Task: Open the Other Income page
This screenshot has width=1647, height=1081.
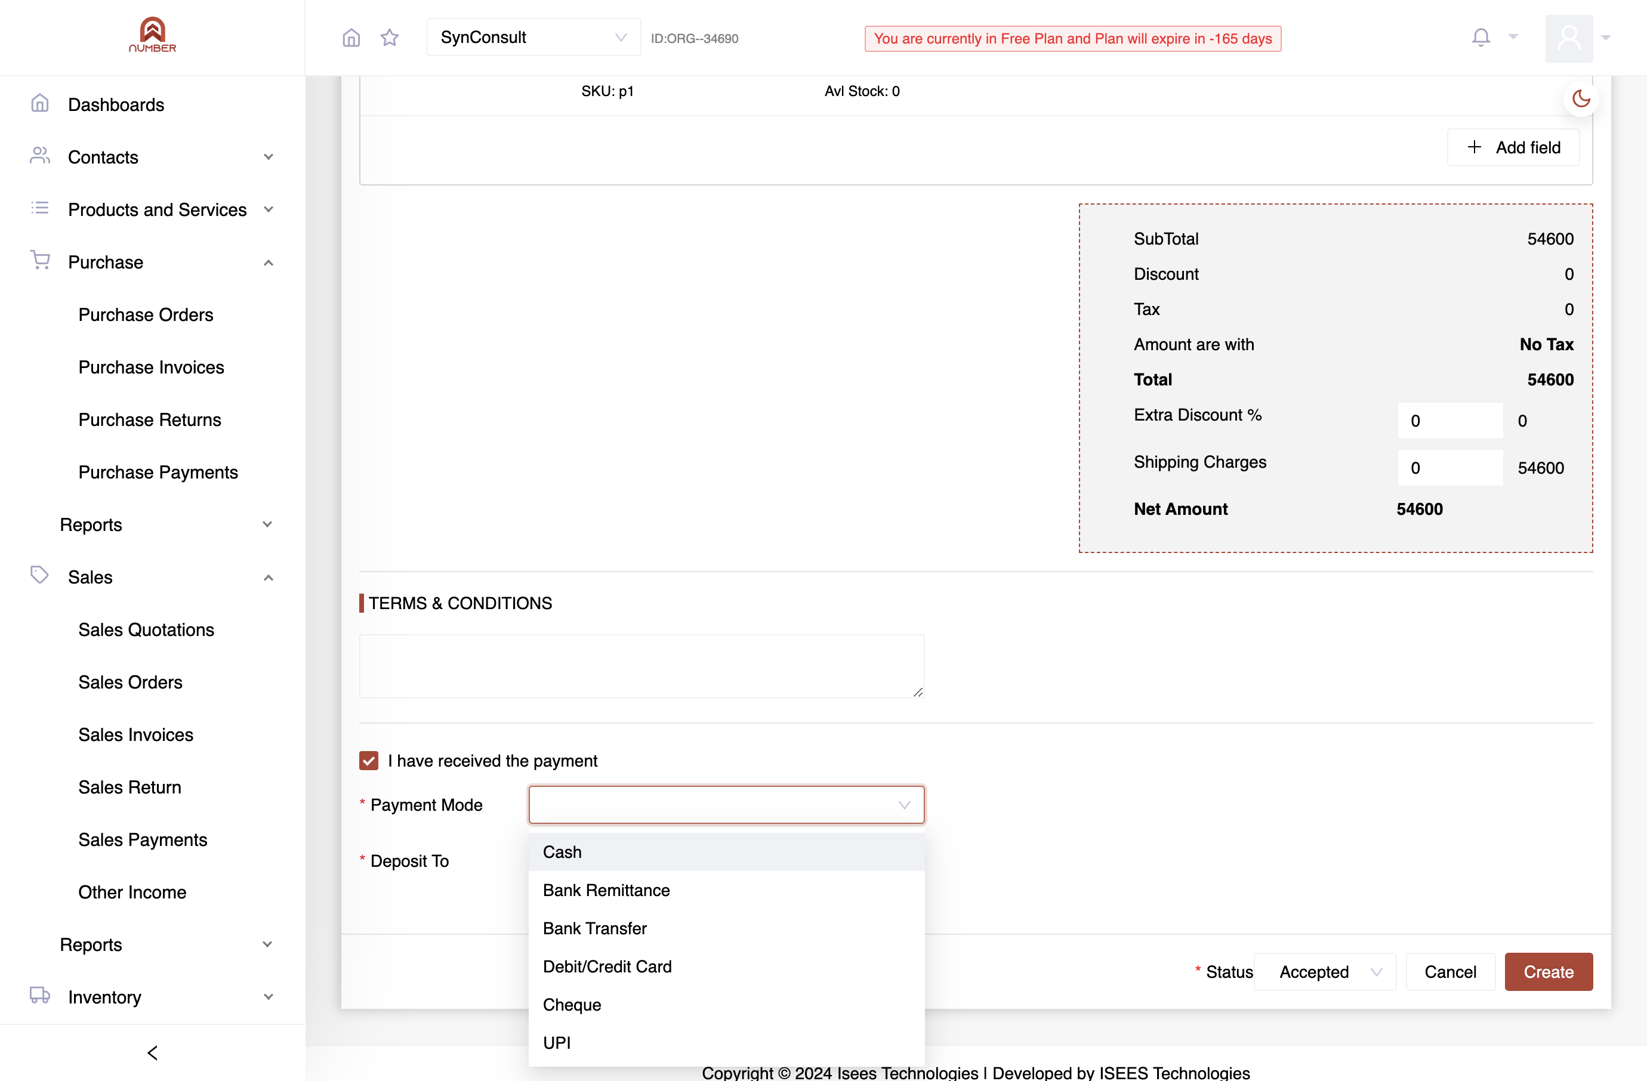Action: (132, 892)
